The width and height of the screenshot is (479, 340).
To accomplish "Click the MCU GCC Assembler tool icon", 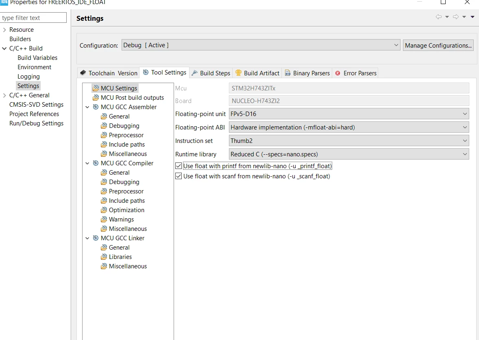I will (96, 107).
